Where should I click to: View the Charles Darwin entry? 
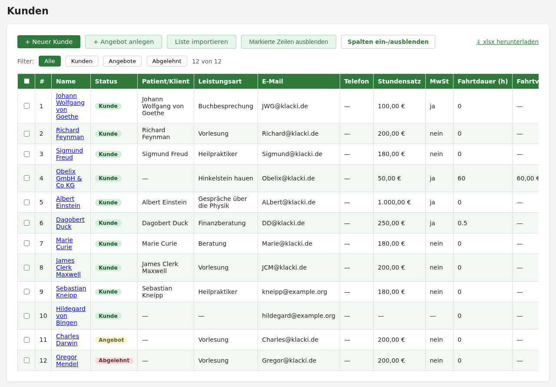click(x=67, y=340)
